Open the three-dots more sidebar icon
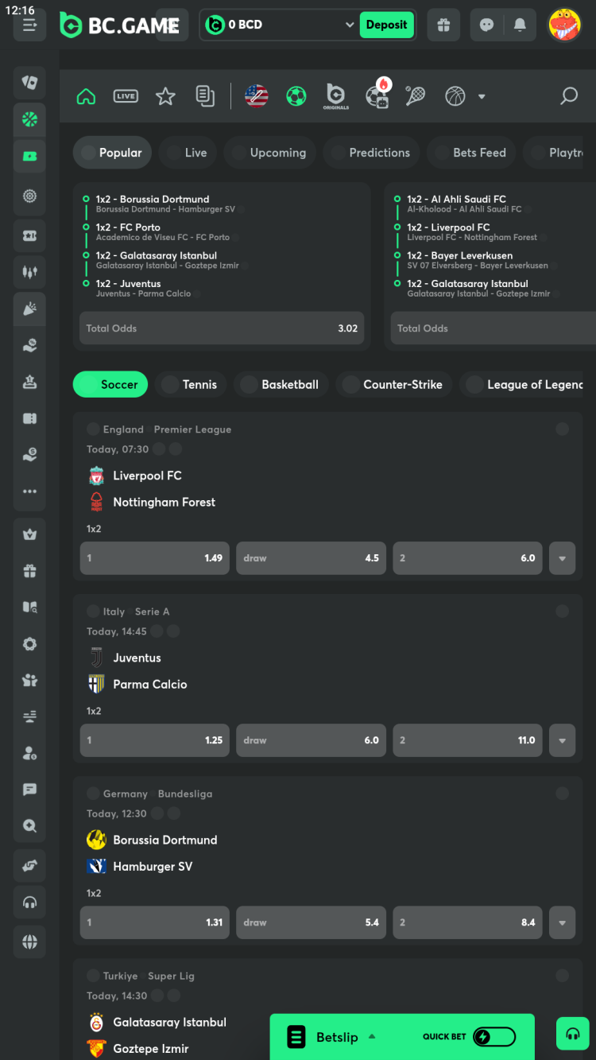Screen dimensions: 596x1060 pyautogui.click(x=29, y=491)
